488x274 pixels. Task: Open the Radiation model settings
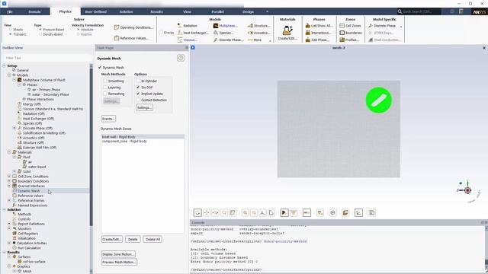tap(188, 26)
